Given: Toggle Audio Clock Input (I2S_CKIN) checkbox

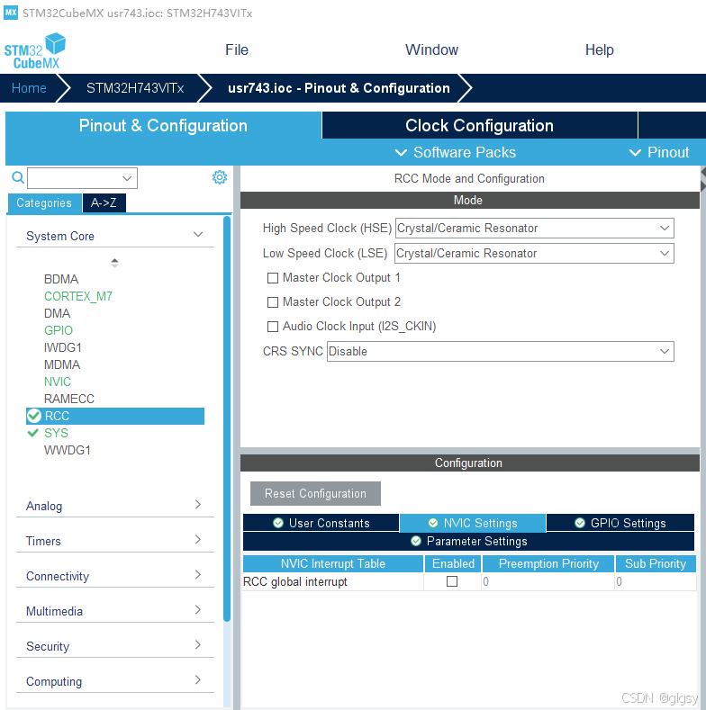Looking at the screenshot, I should click(x=273, y=327).
